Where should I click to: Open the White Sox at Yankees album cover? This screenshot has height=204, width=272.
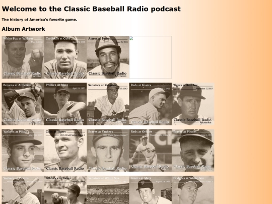[x=23, y=57]
